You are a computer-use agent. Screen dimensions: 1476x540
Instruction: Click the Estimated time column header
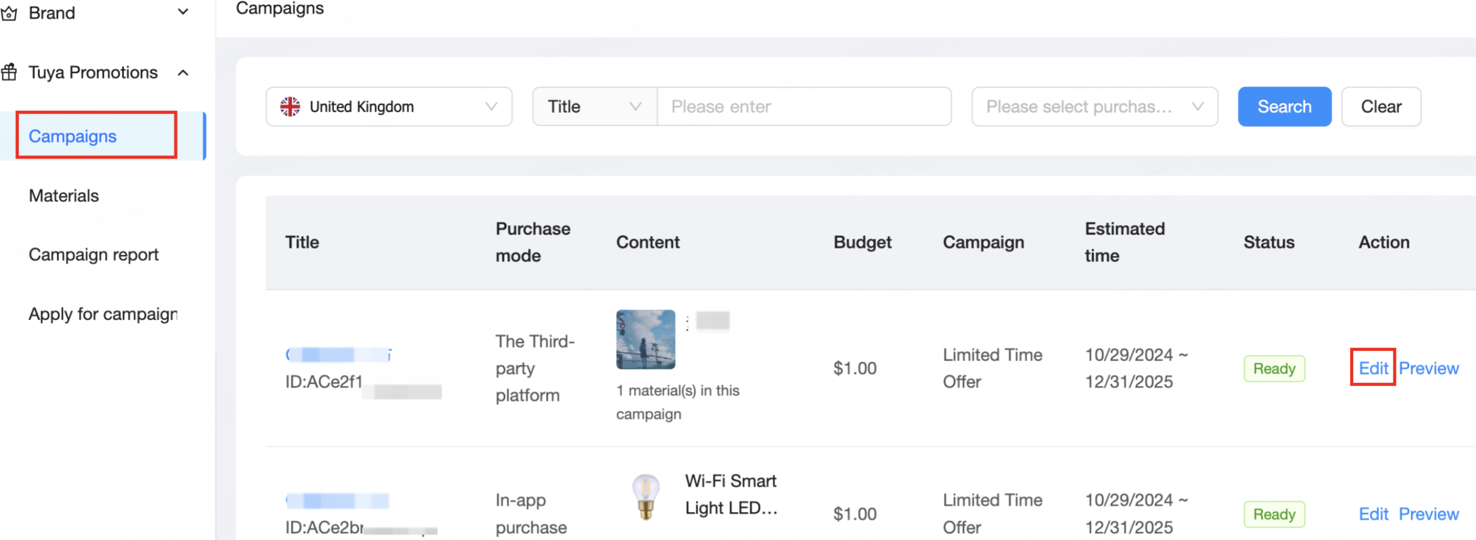pyautogui.click(x=1124, y=242)
